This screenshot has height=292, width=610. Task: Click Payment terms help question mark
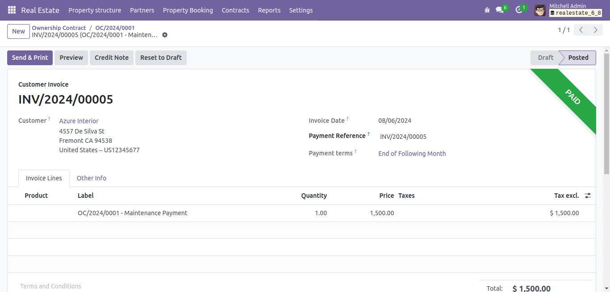355,152
